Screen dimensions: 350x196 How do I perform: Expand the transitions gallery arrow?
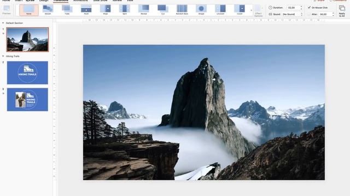[251, 10]
